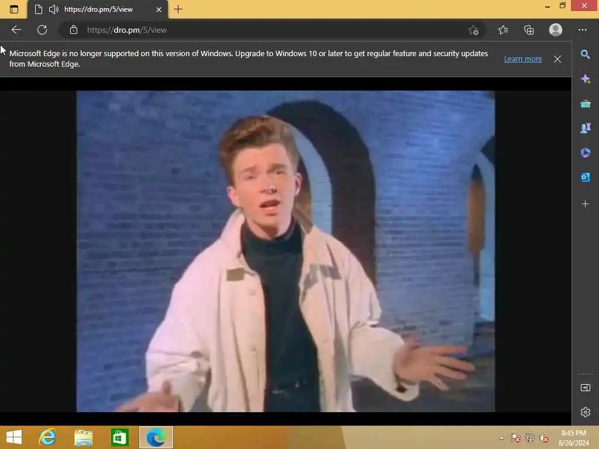Add this page to favorites star
The width and height of the screenshot is (599, 449).
[x=474, y=30]
